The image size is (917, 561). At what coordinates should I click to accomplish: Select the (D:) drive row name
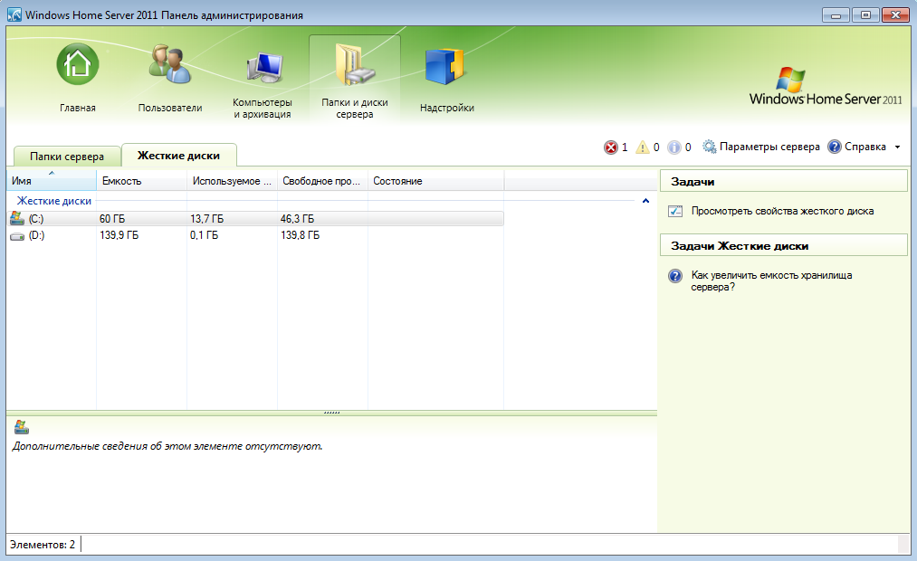[36, 235]
